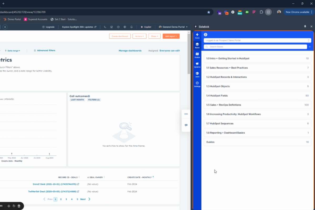Open Updates megaphone icon in Sidekick
The width and height of the screenshot is (315, 210).
coord(197,65)
